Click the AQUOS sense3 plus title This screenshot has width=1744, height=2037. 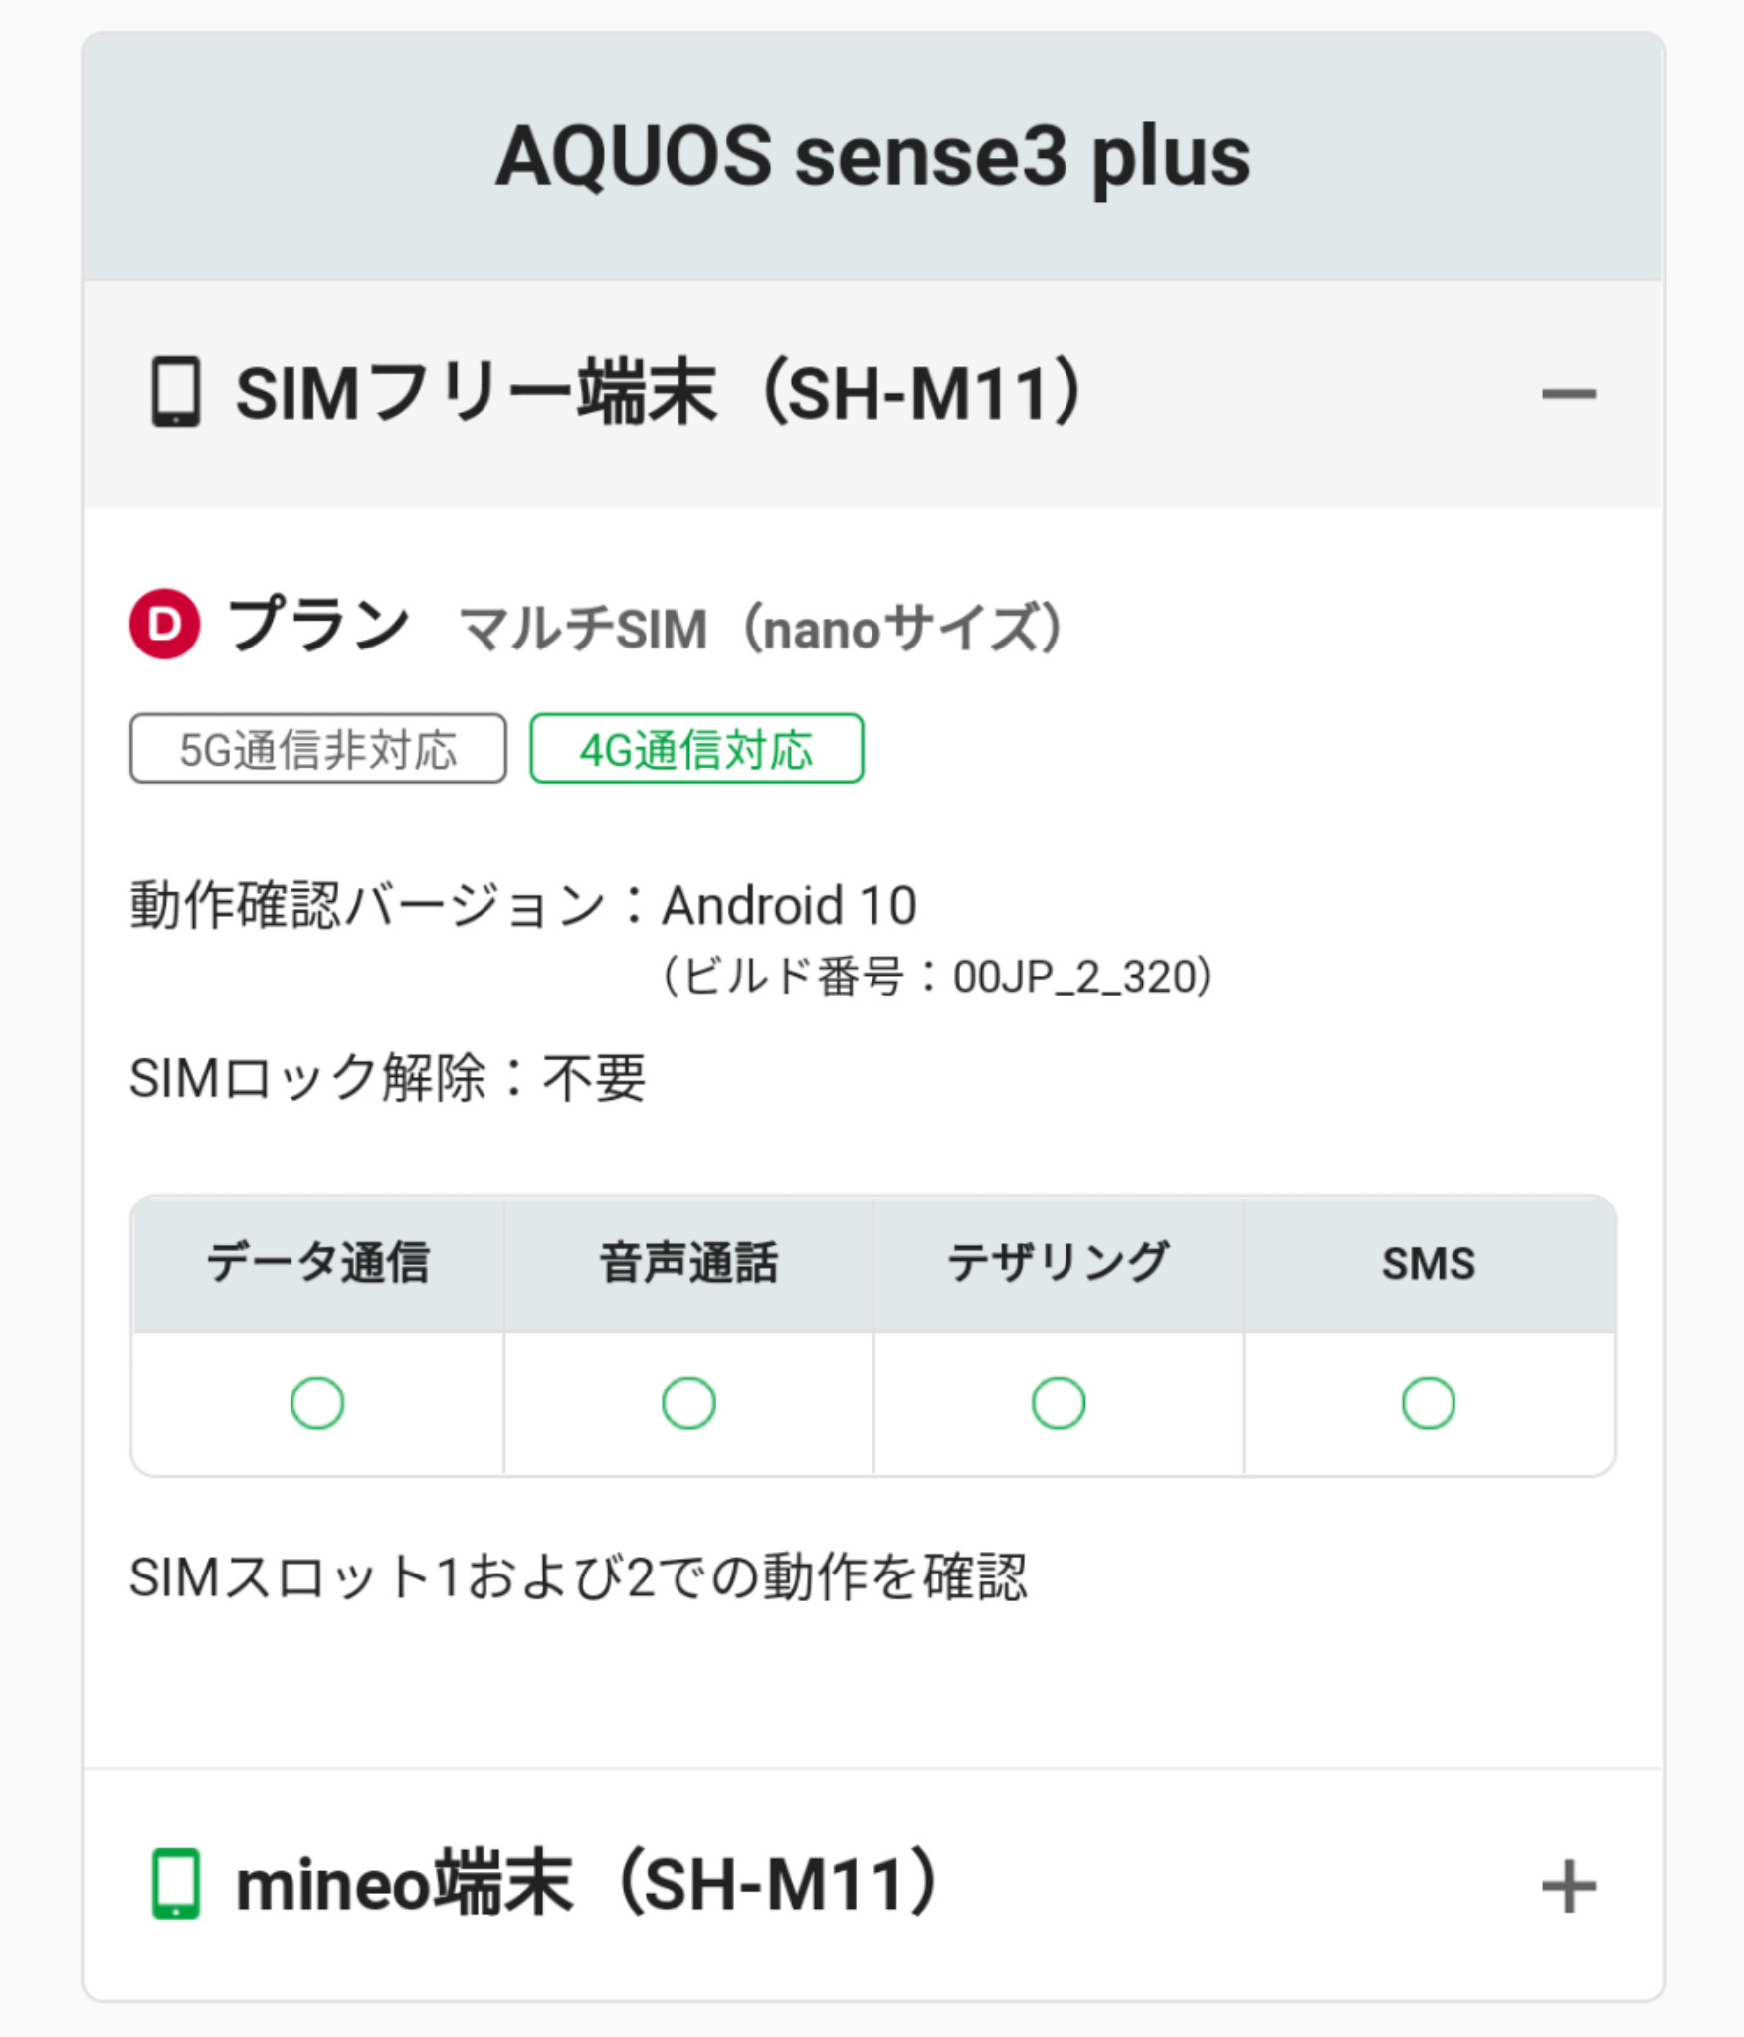click(872, 157)
